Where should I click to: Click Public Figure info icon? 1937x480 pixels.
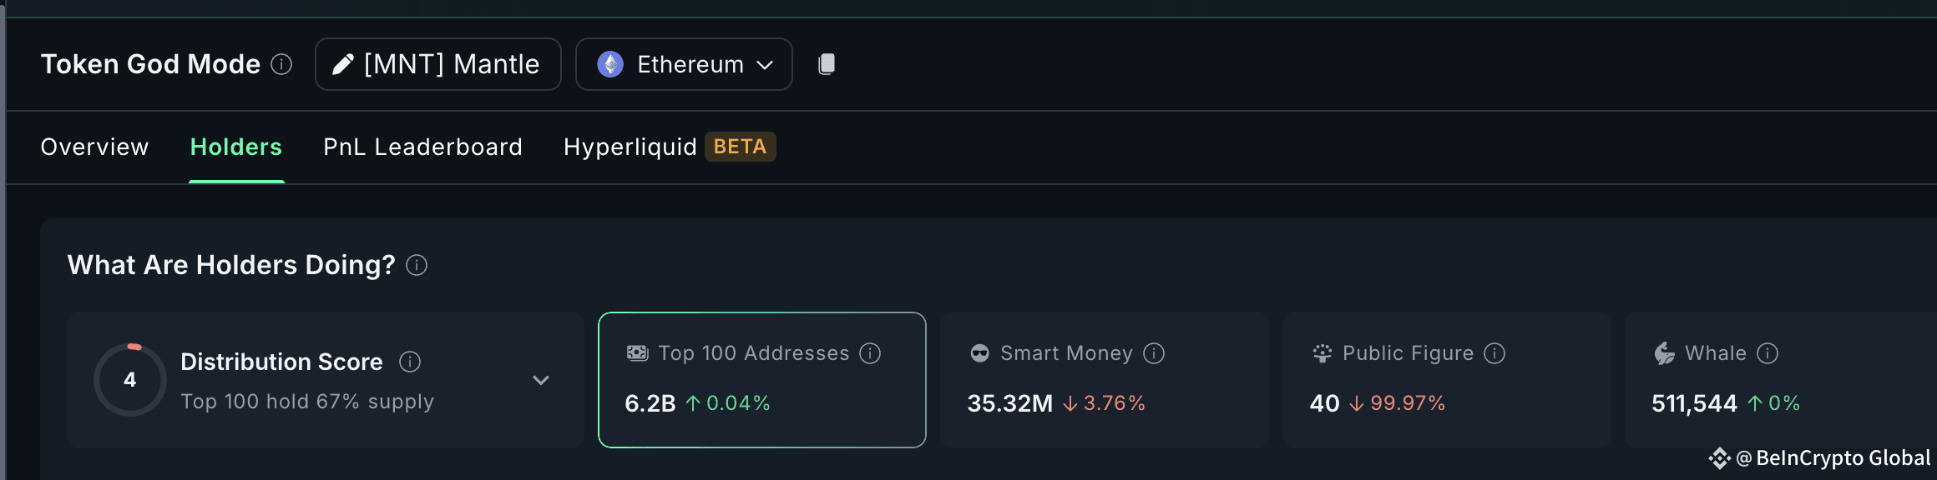pyautogui.click(x=1494, y=353)
